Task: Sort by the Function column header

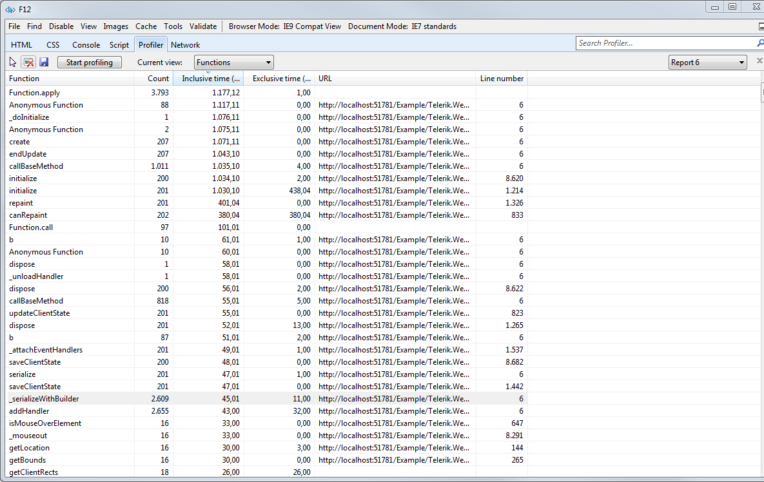Action: 70,79
